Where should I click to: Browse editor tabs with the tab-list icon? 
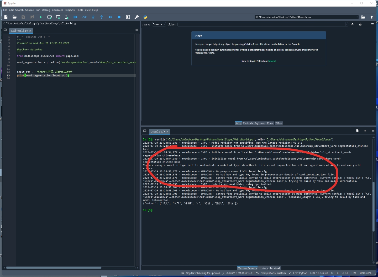pos(5,30)
